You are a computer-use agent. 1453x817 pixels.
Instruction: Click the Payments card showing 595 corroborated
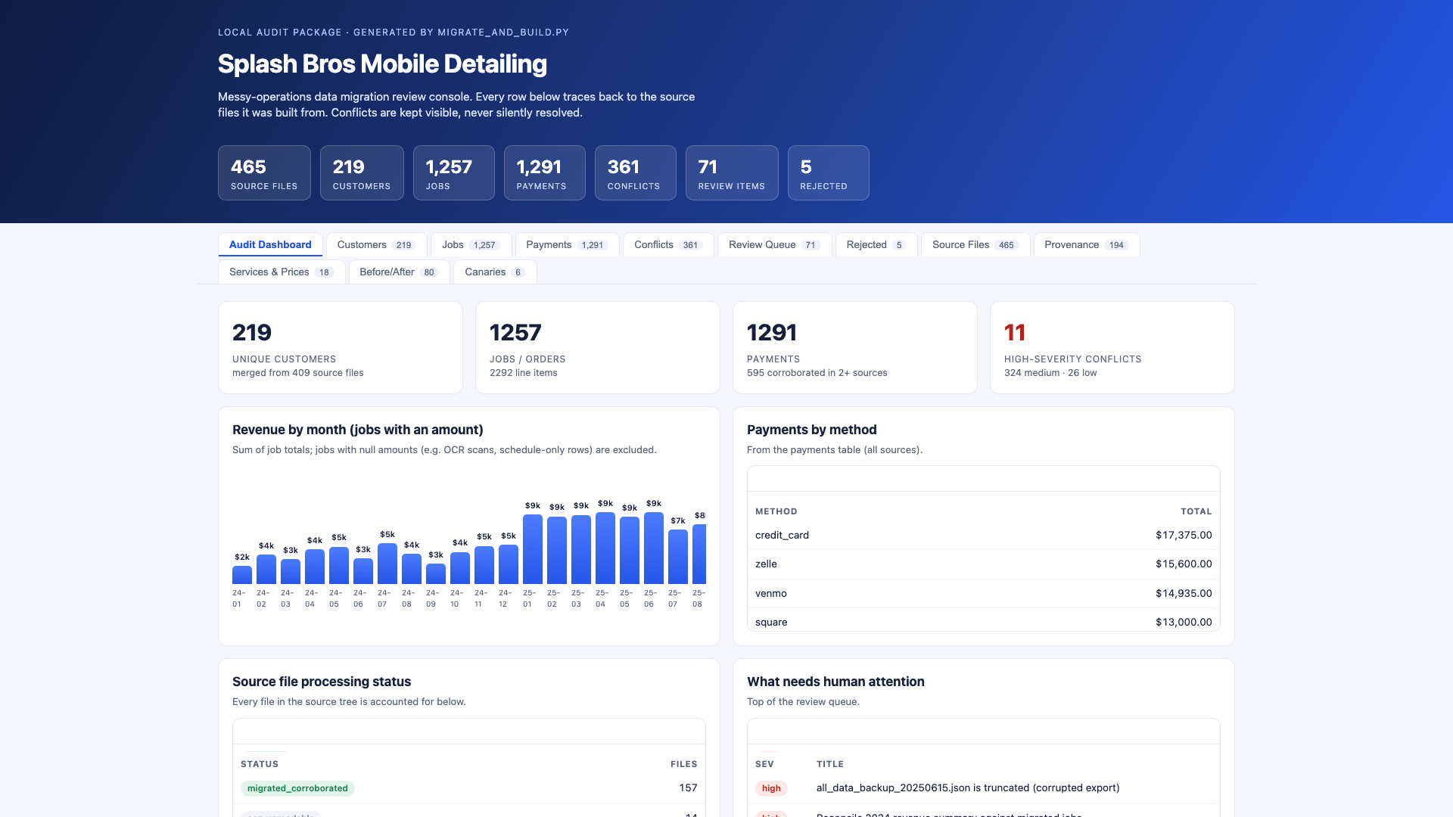[855, 347]
